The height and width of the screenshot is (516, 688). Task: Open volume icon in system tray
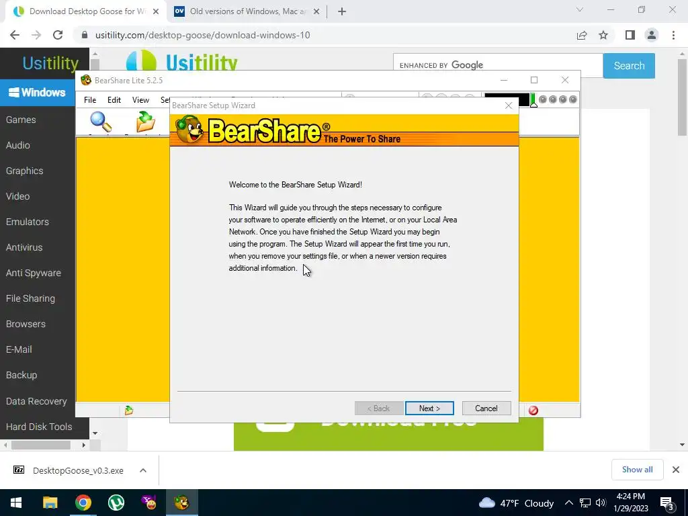[x=601, y=503]
